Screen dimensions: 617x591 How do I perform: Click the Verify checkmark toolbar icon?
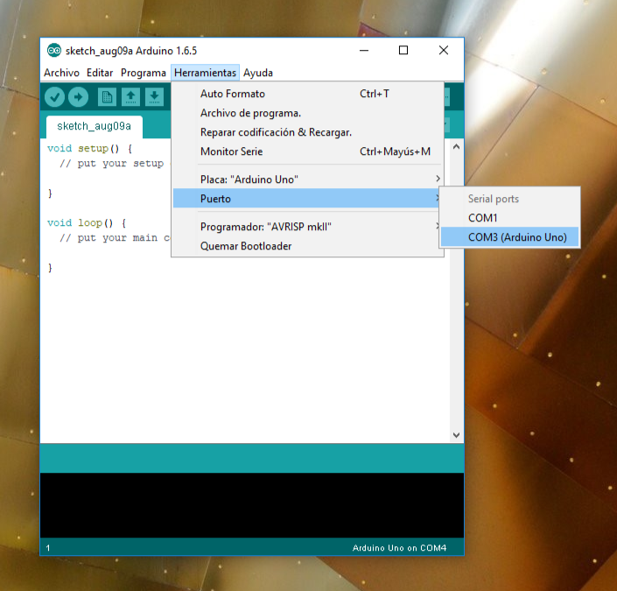[x=54, y=97]
